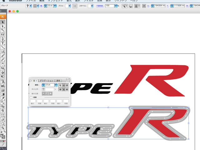200x150 pixels.
Task: Select the Type tool
Action: pos(3,43)
